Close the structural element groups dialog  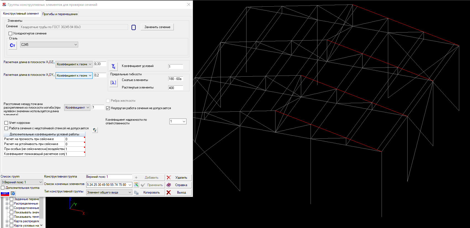(189, 4)
